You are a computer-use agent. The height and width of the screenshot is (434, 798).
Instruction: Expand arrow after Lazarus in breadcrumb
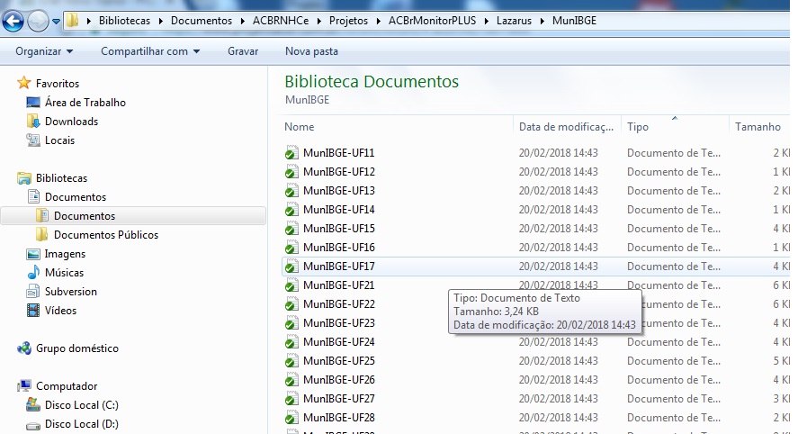click(x=542, y=21)
